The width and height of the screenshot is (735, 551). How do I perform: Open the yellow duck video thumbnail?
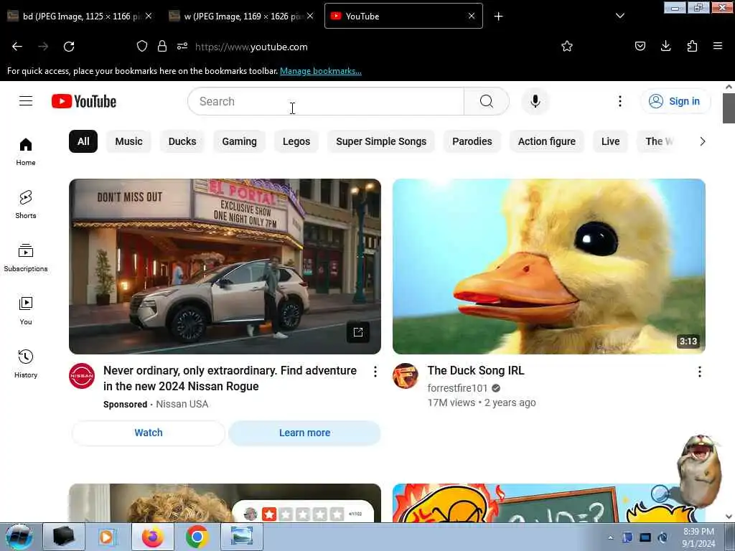tap(549, 266)
